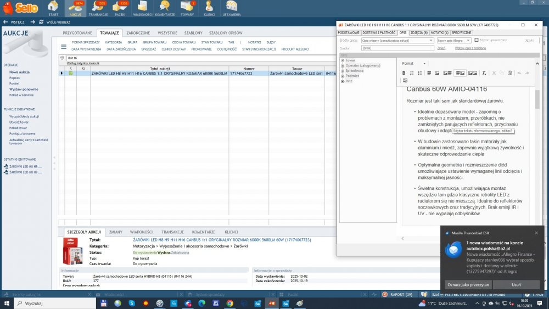Click the Oznacz jako przeczytane button
This screenshot has width=549, height=309.
(x=468, y=284)
